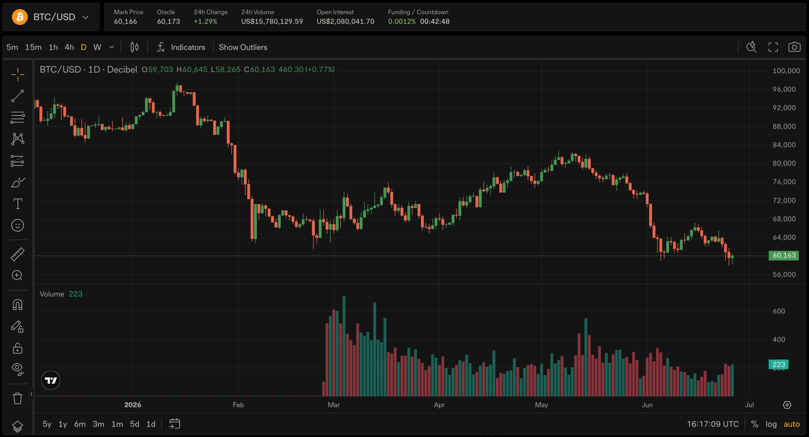Toggle log scale on the price axis
809x437 pixels.
(x=771, y=424)
